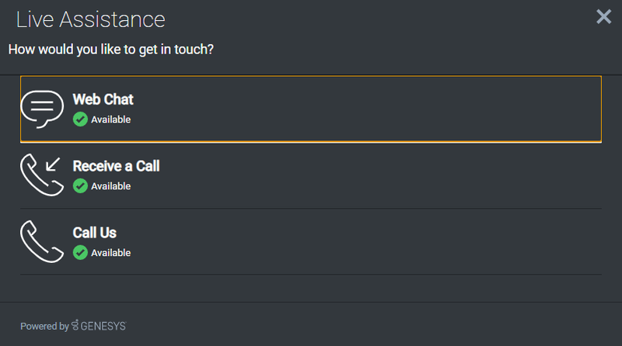Click empty area of Receive a Call row
This screenshot has width=622, height=346.
tap(357, 175)
